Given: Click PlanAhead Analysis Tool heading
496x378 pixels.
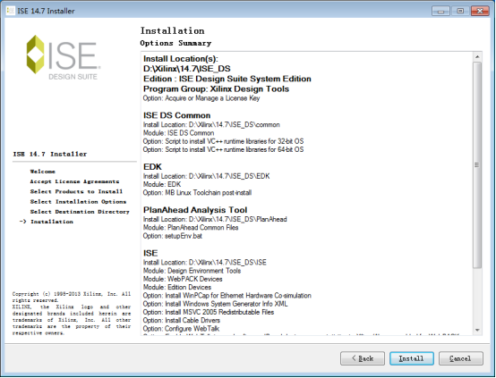Looking at the screenshot, I should tap(195, 210).
